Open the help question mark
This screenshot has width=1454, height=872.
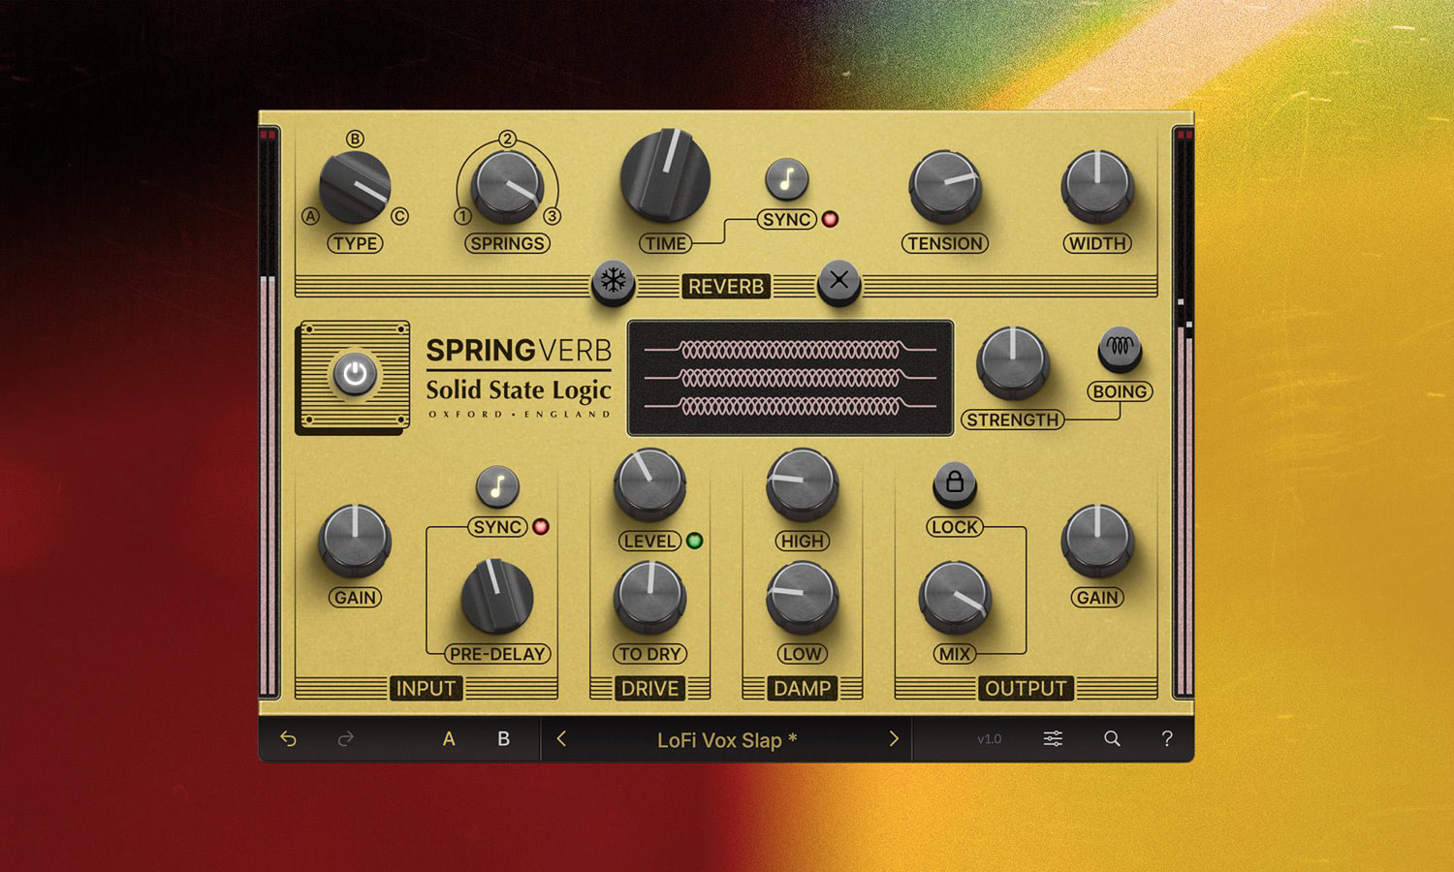pyautogui.click(x=1167, y=739)
